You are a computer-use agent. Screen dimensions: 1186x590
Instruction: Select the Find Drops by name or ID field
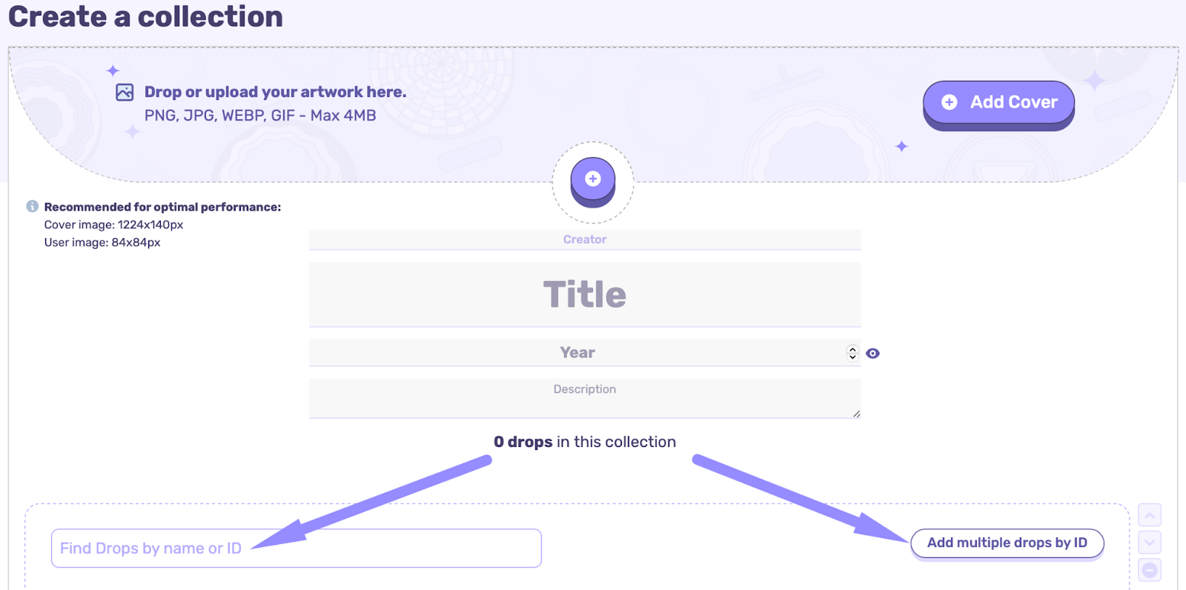(296, 548)
